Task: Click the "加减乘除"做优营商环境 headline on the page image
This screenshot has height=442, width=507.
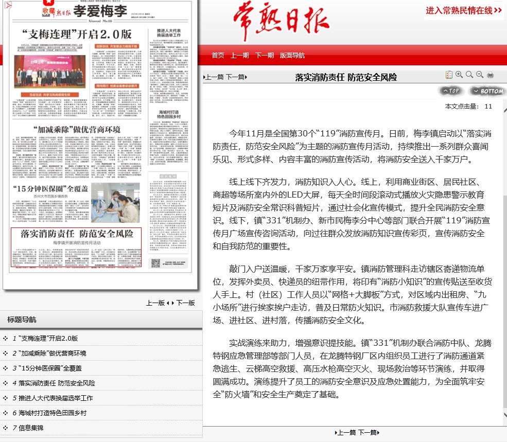Action: [77, 130]
